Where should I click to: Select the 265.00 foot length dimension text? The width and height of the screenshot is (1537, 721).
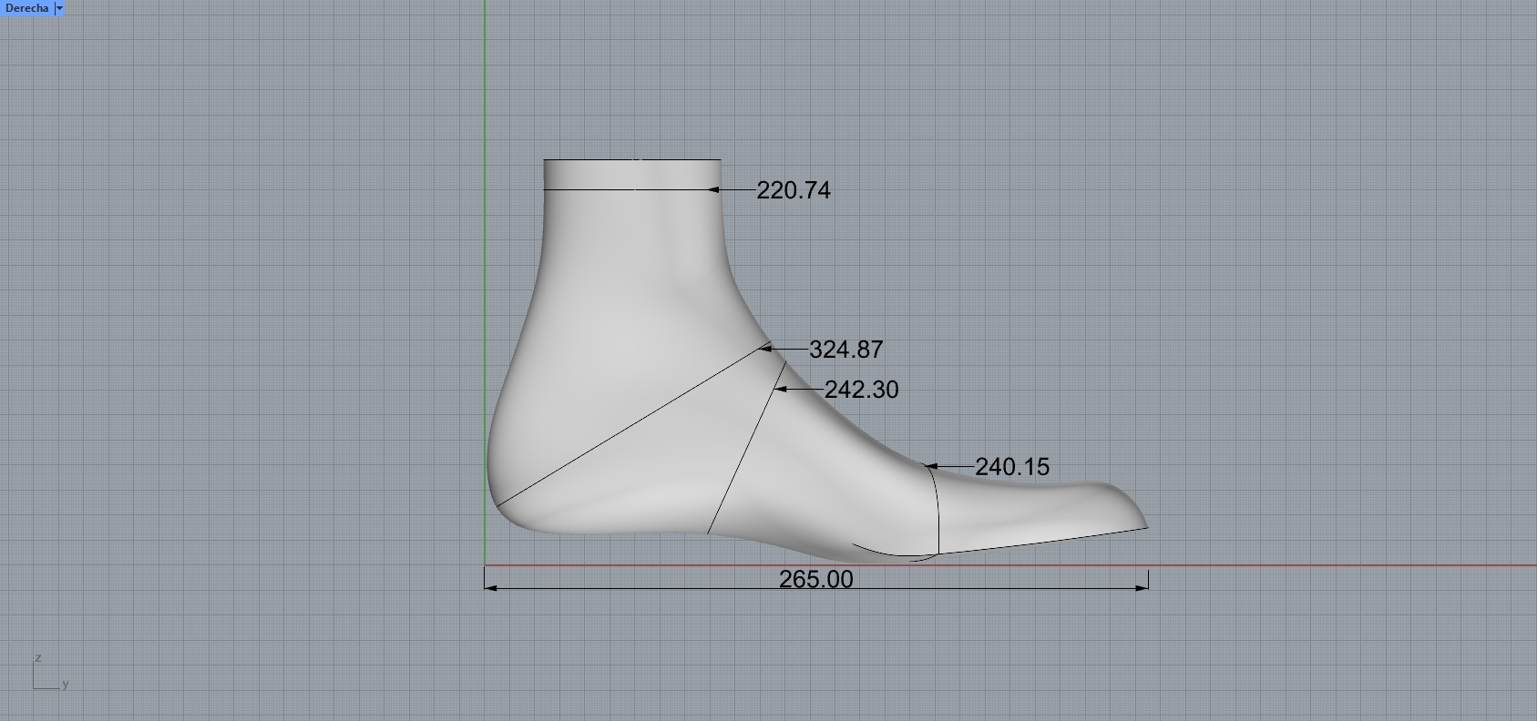click(816, 579)
